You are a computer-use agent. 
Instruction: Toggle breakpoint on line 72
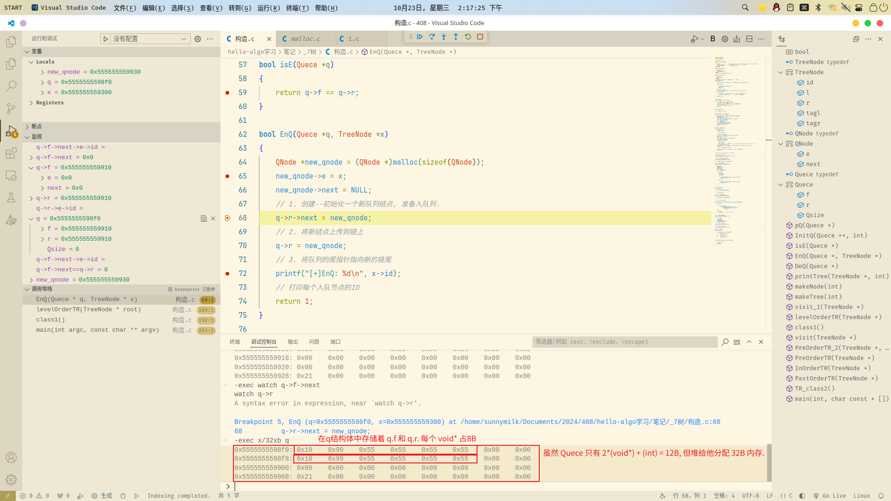[x=227, y=274]
